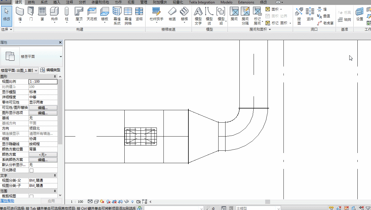Choose the 天花板 ceiling tool
This screenshot has width=371, height=210.
[x=92, y=14]
